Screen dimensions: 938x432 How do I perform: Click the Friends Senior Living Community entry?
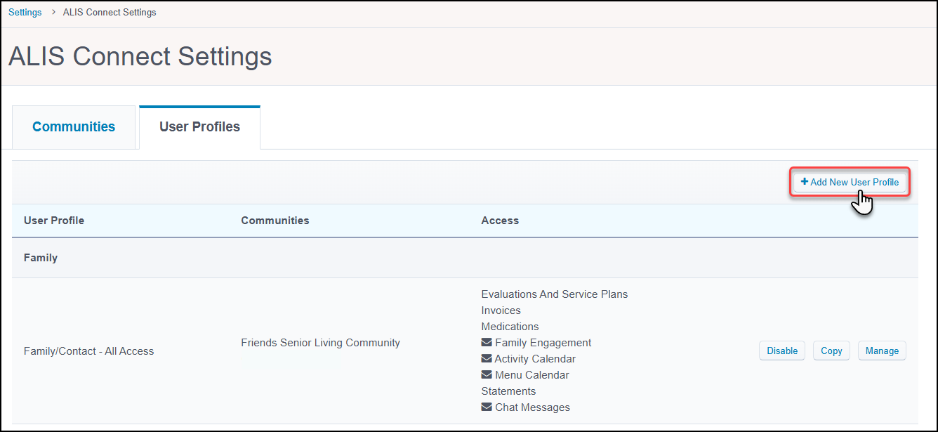pyautogui.click(x=320, y=342)
